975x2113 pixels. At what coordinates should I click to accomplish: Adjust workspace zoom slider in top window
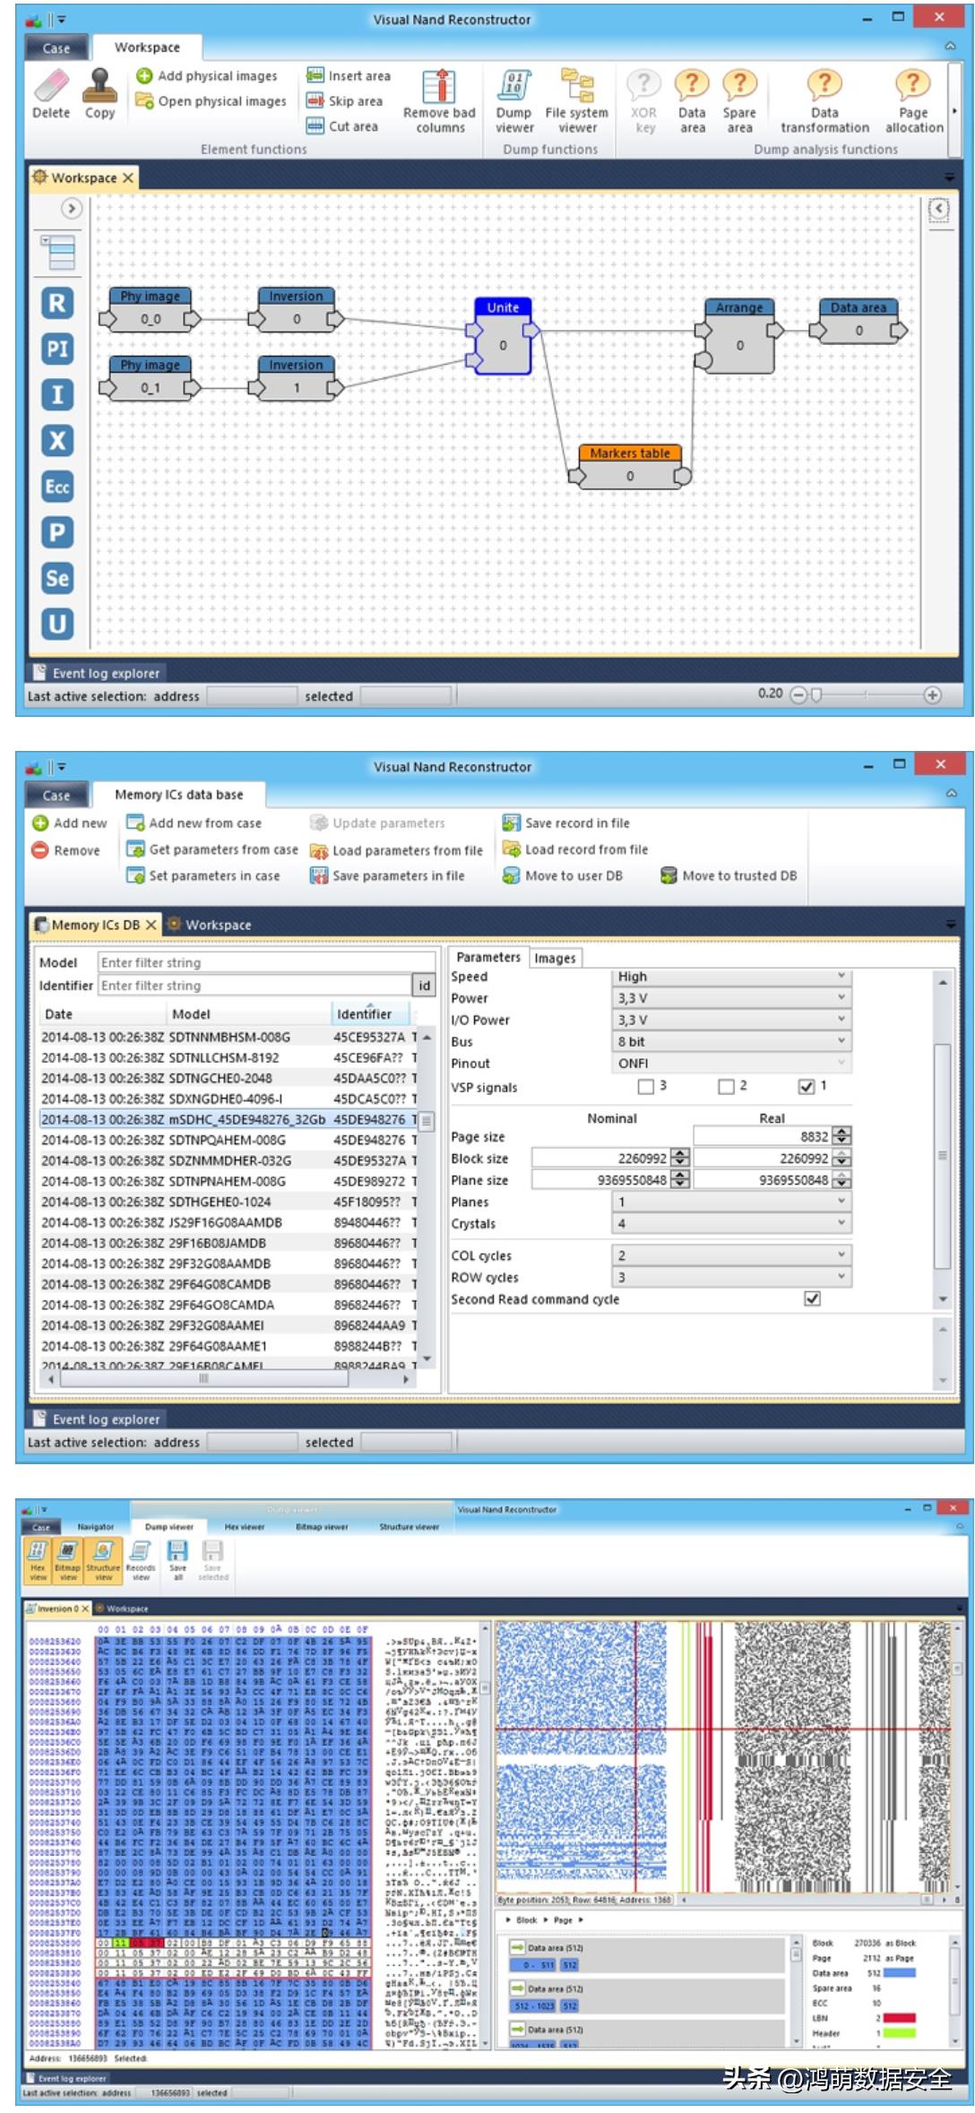click(816, 695)
